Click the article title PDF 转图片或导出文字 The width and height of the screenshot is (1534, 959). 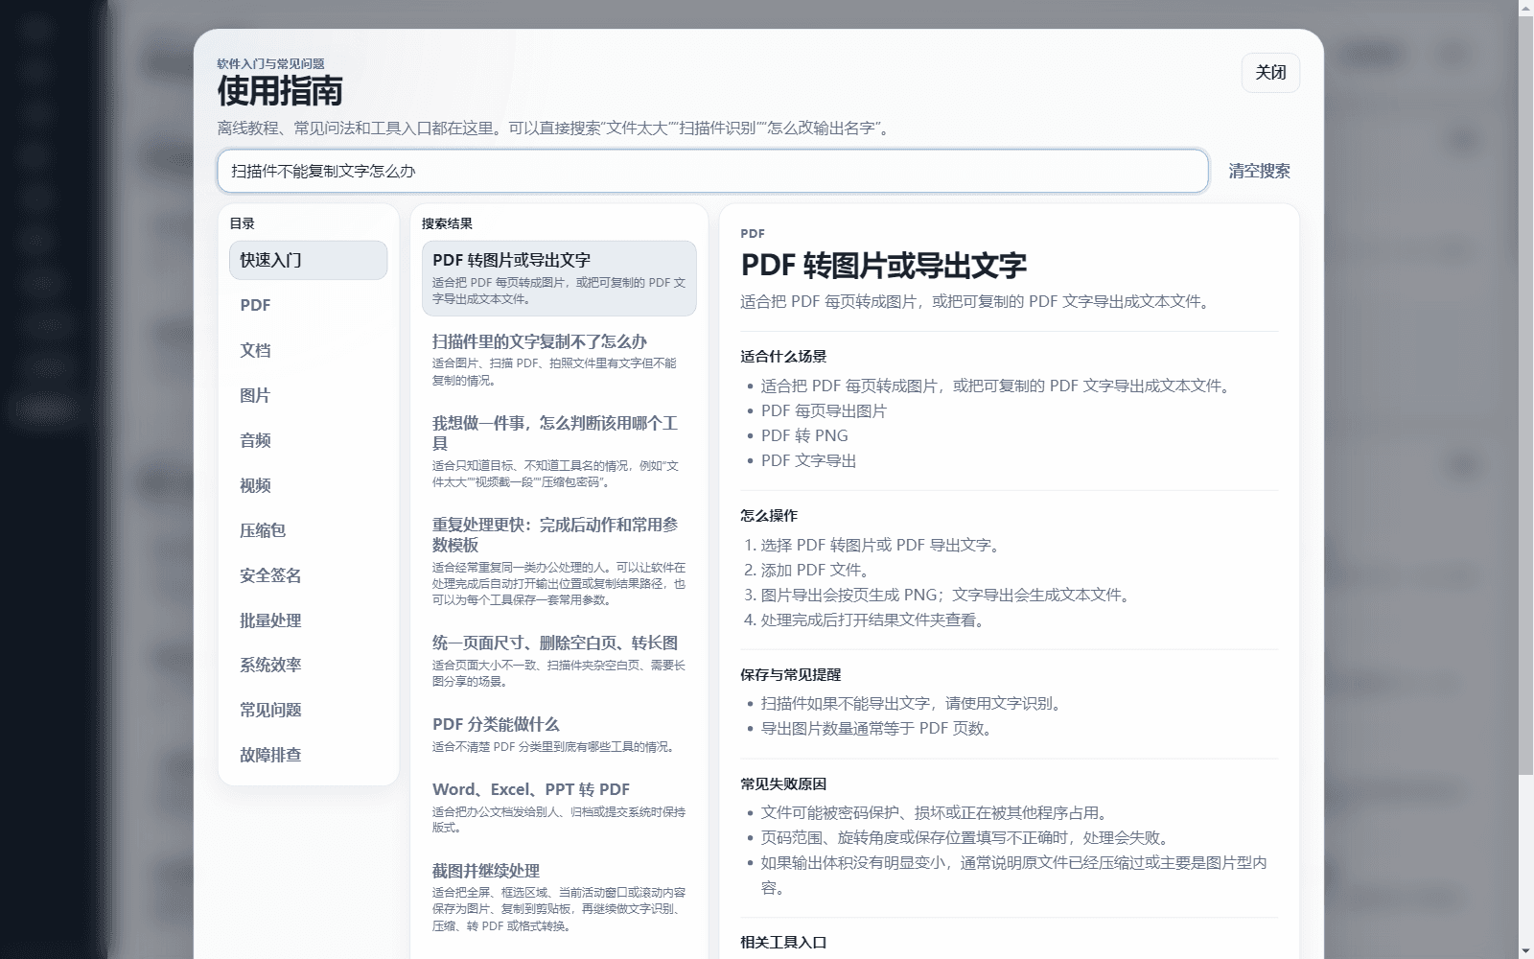tap(884, 265)
